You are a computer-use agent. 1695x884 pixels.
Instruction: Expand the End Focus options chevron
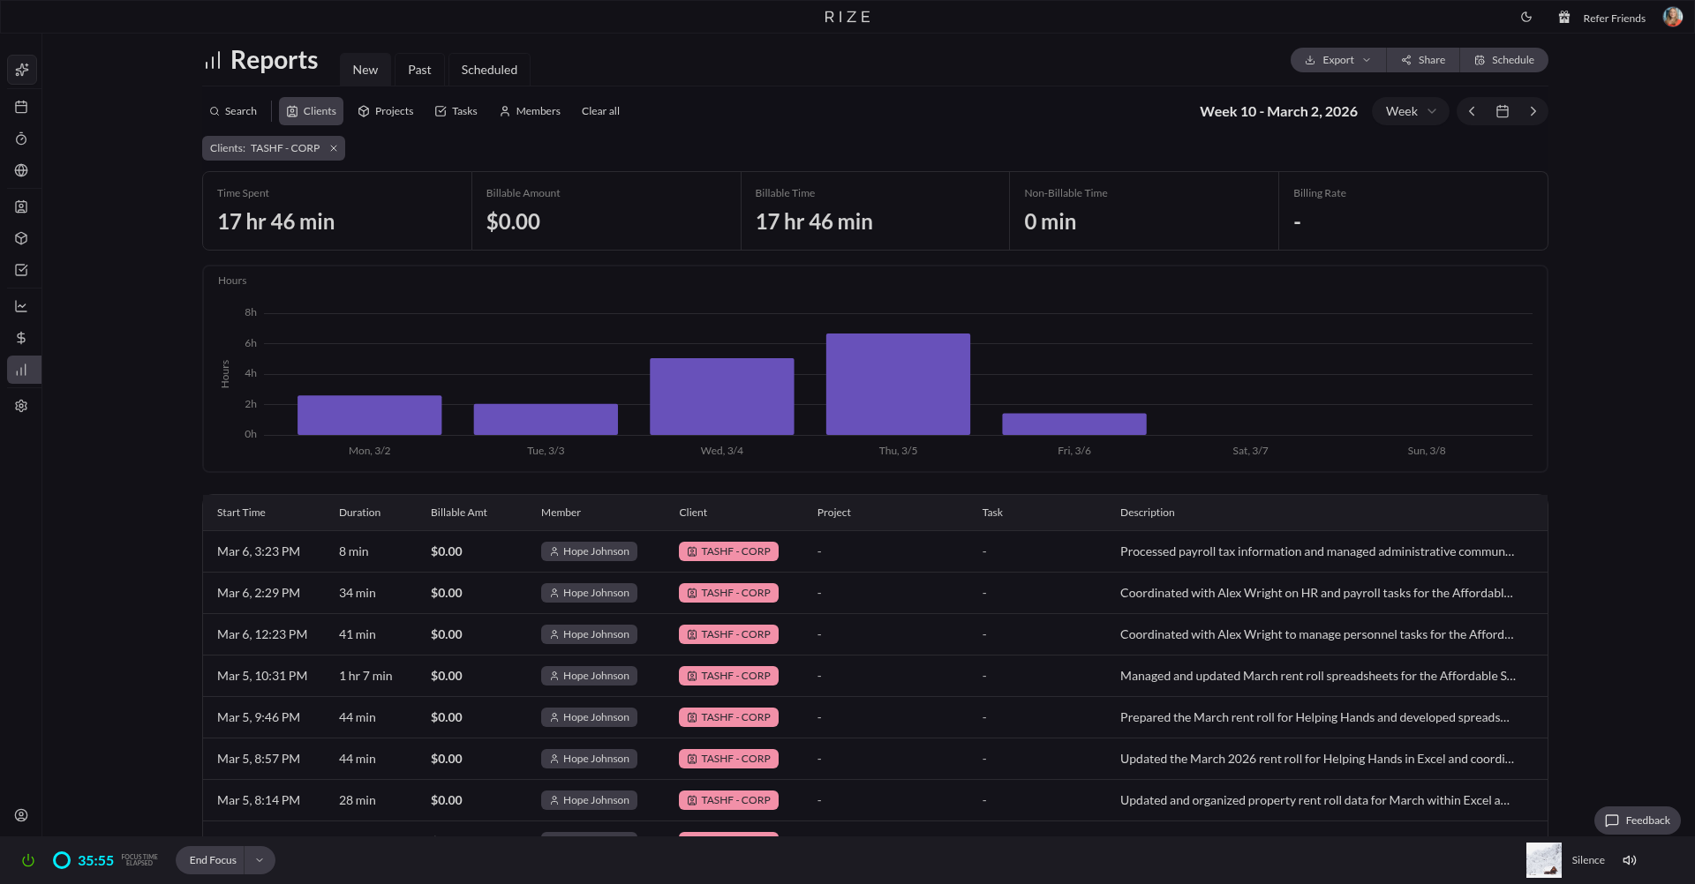pos(260,860)
